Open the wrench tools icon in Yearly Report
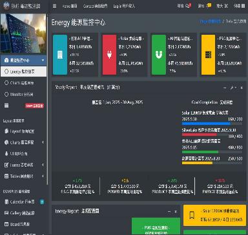This screenshot has width=248, height=235. coord(232,88)
